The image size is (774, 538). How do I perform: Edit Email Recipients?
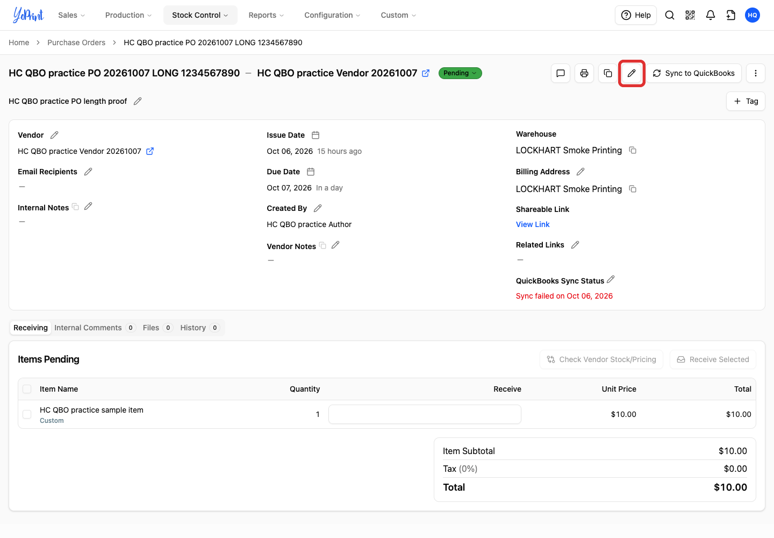[x=88, y=172]
